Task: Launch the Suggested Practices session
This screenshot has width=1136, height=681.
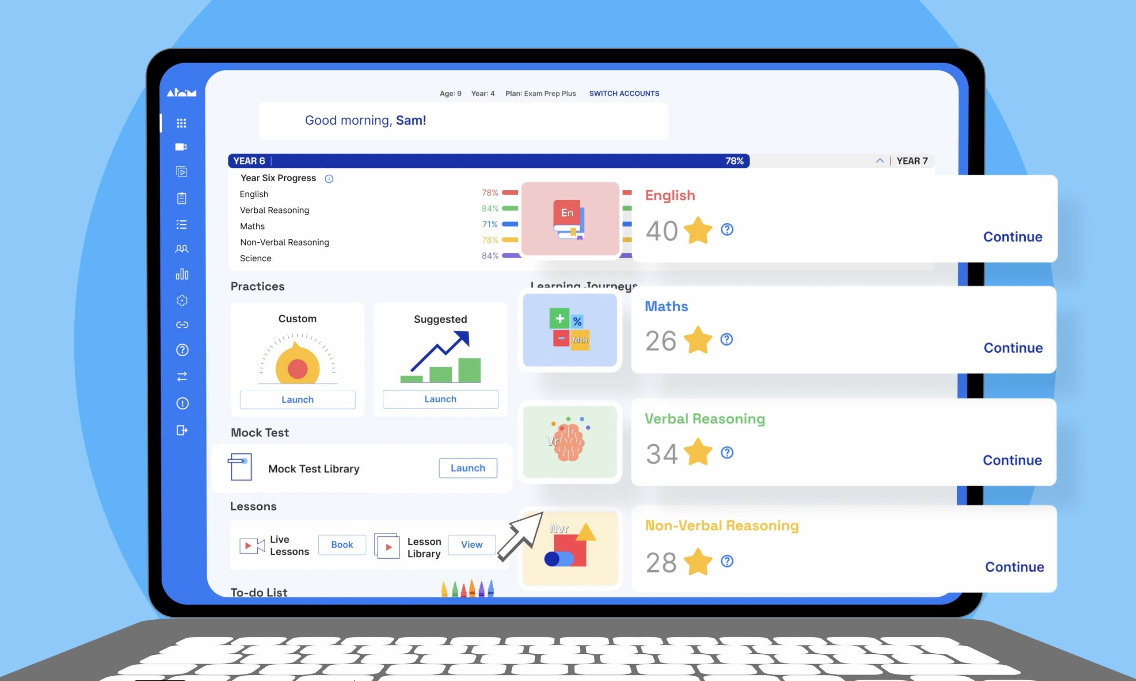Action: [x=440, y=399]
